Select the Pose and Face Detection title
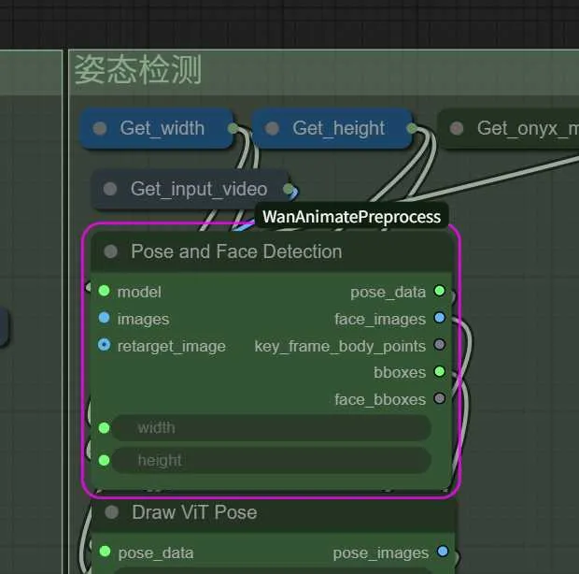Image resolution: width=579 pixels, height=574 pixels. point(236,251)
